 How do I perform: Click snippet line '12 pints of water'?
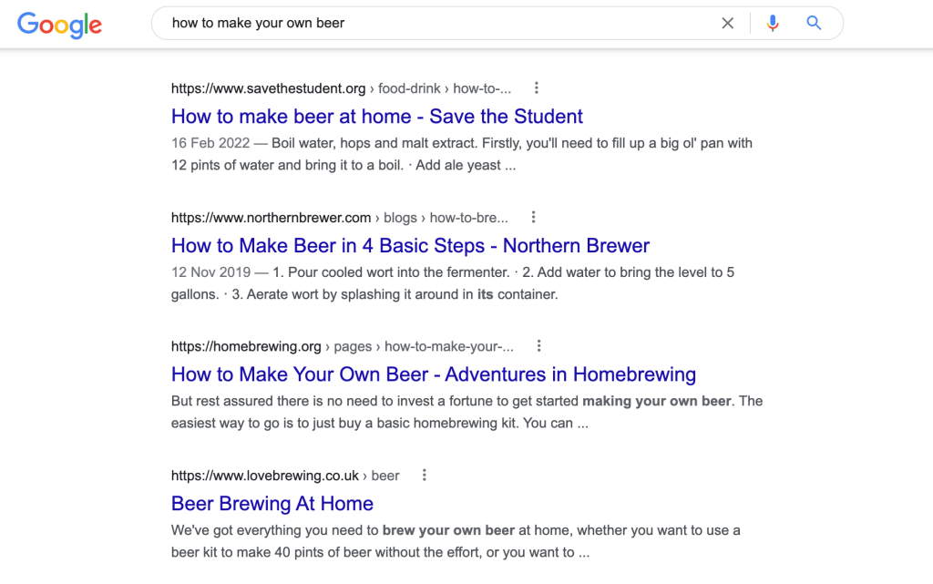click(343, 165)
